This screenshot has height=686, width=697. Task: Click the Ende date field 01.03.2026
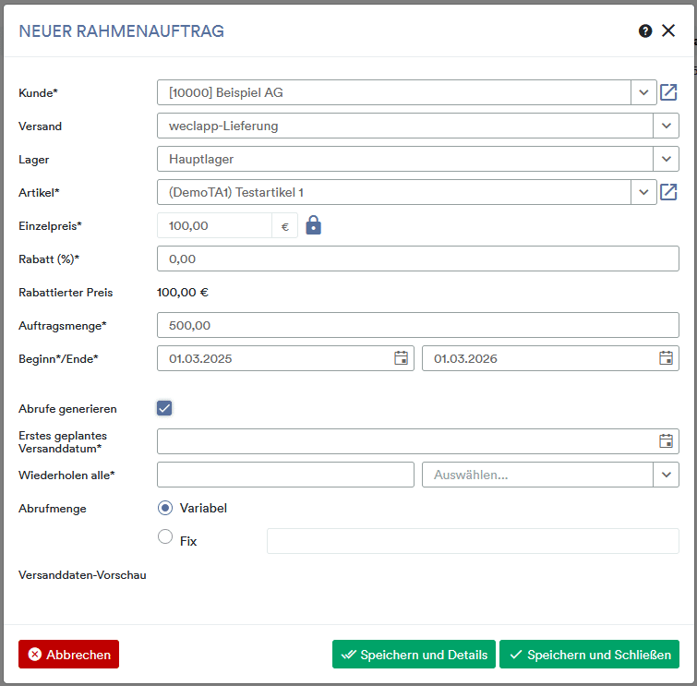[x=550, y=358]
